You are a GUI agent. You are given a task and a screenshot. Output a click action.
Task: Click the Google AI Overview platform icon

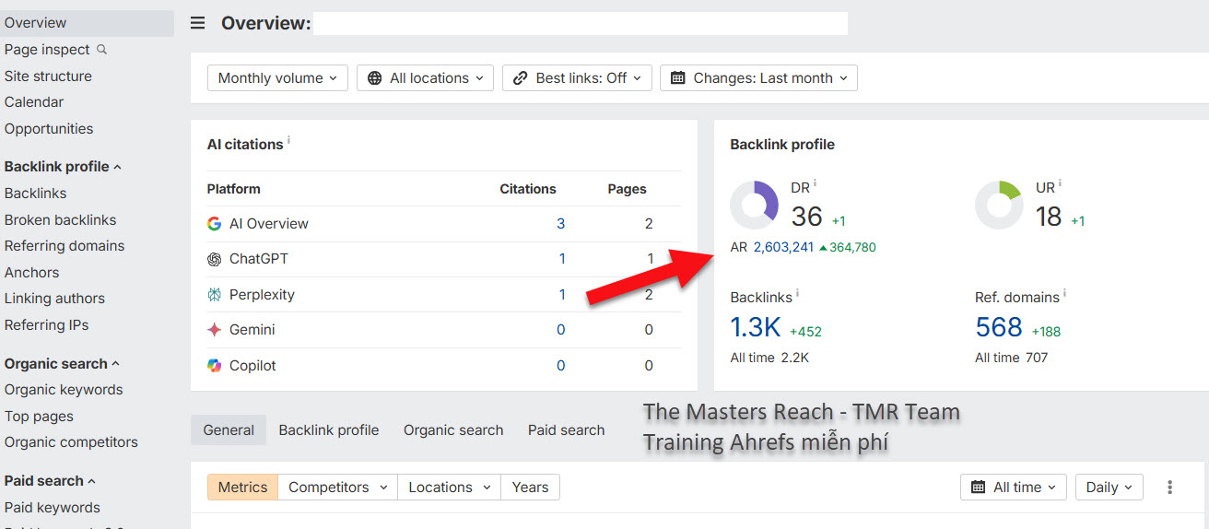[x=214, y=224]
